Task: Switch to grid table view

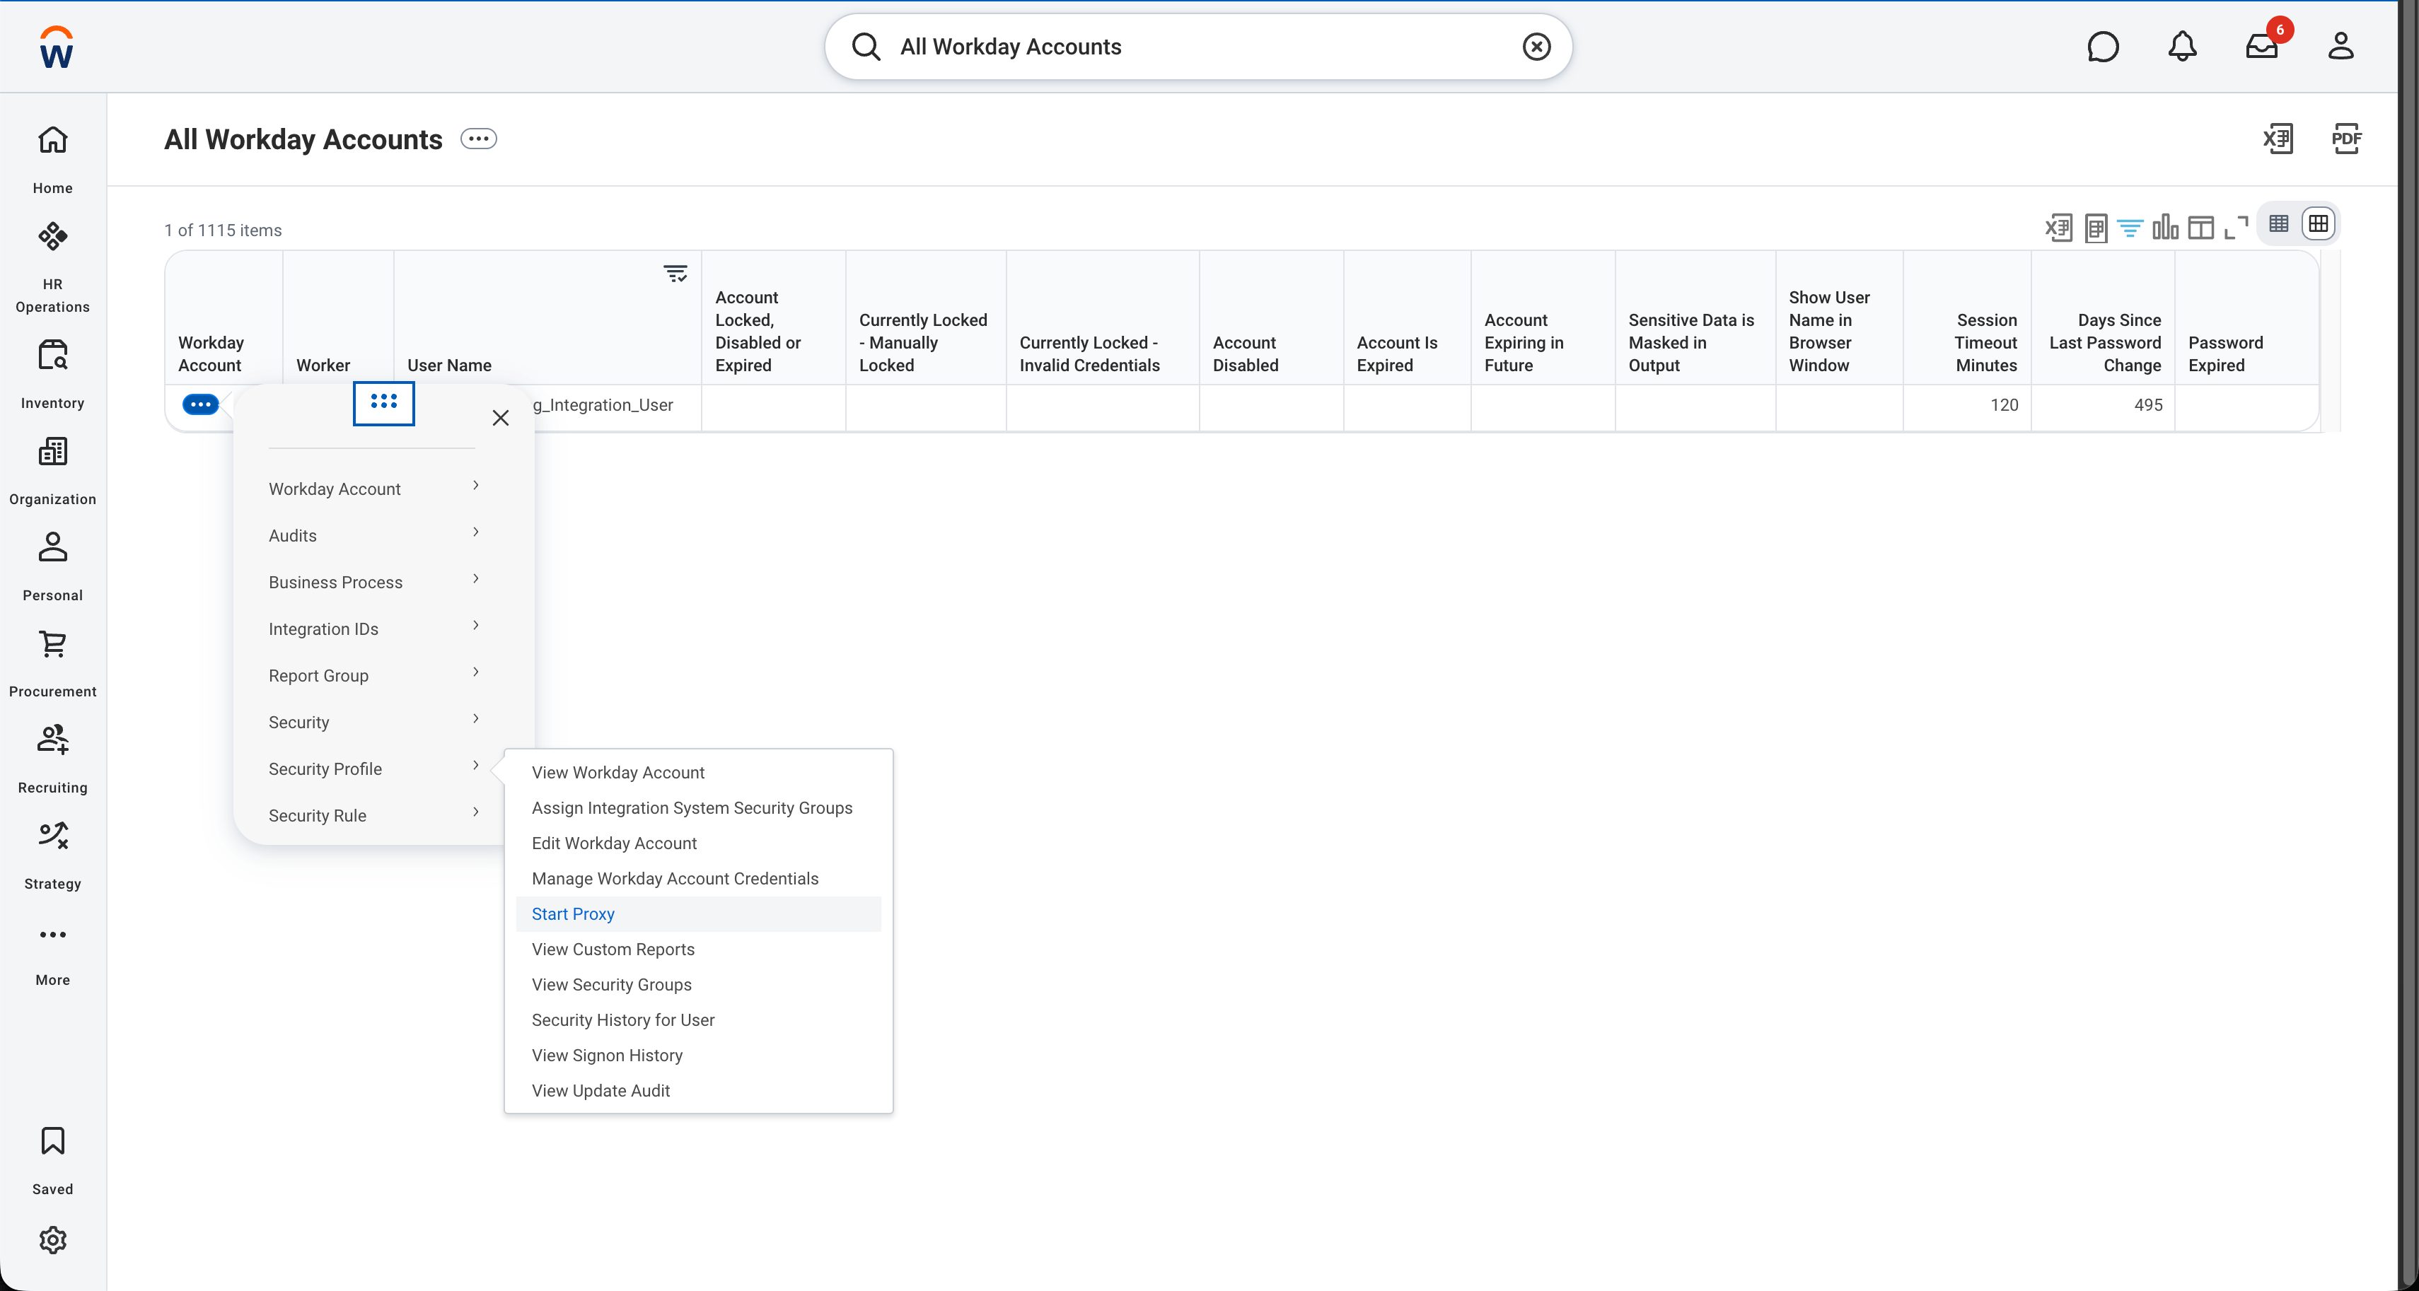Action: tap(2318, 223)
